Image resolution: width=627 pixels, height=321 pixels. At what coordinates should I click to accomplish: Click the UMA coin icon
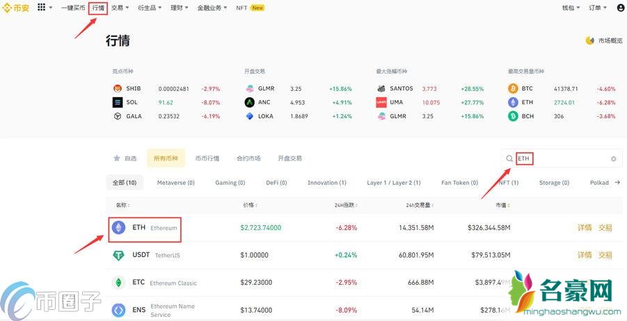point(381,102)
